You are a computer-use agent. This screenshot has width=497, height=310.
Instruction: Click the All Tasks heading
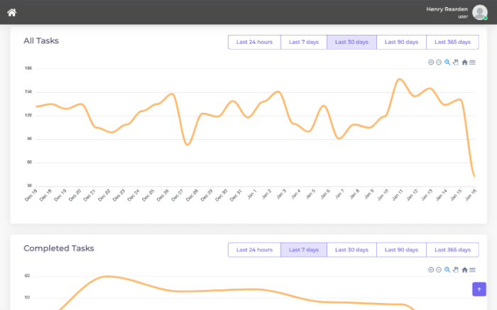[x=41, y=41]
